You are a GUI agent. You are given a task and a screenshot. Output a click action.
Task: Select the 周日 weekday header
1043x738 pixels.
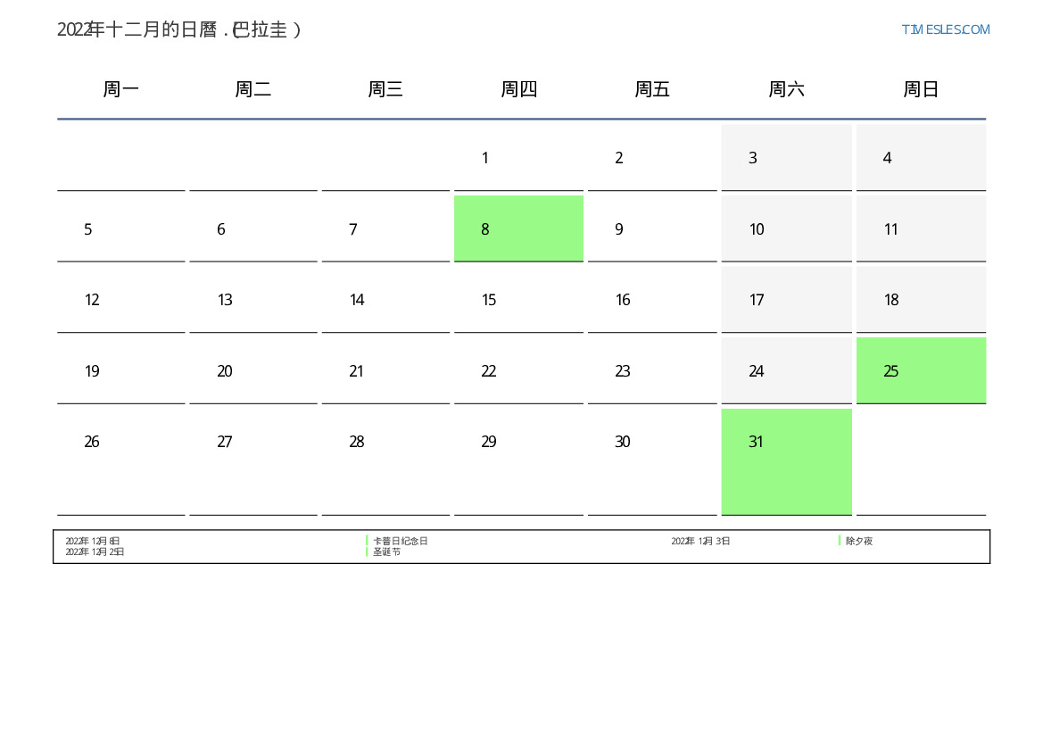click(921, 89)
